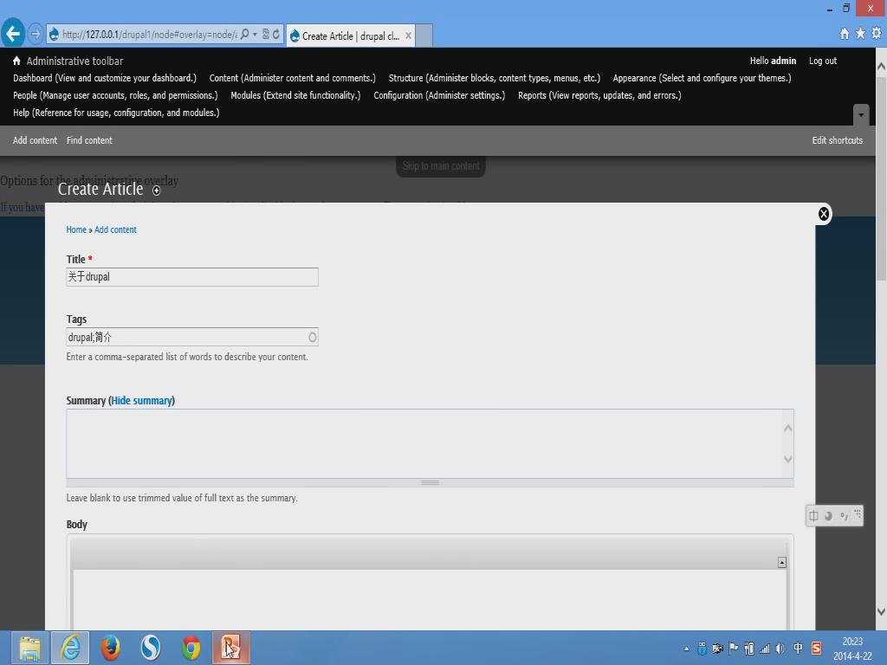Click the browser Forward arrow button

[35, 34]
